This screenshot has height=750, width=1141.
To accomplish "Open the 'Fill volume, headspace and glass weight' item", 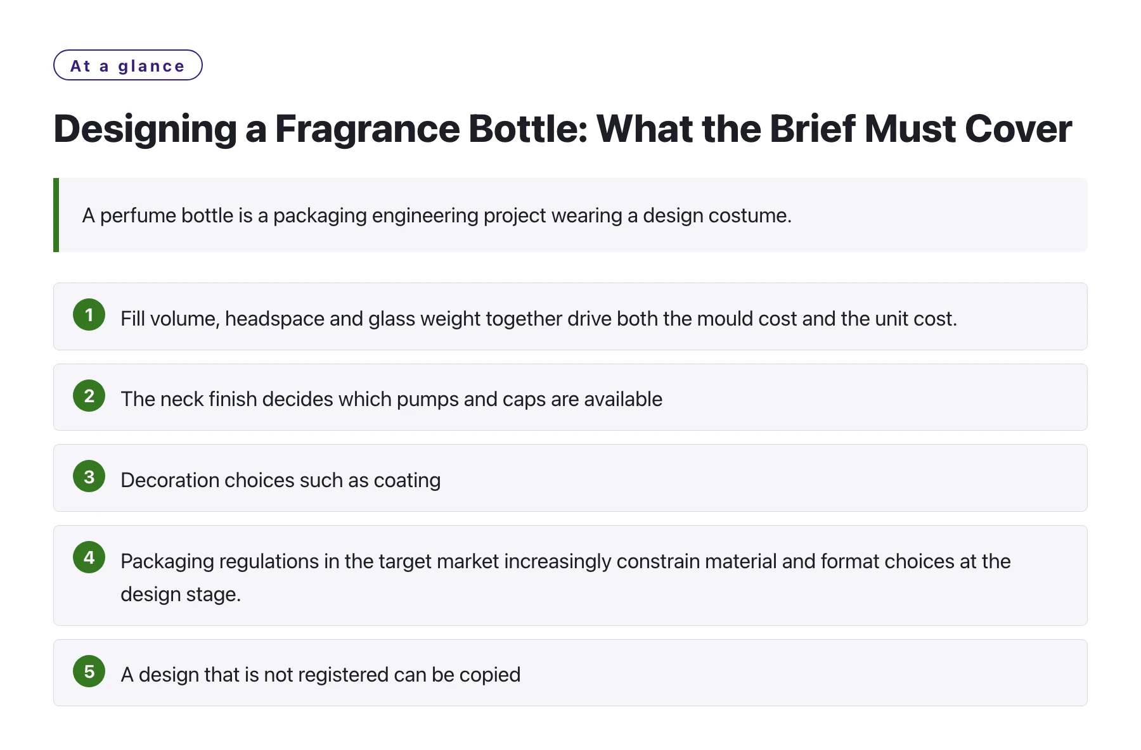I will coord(570,316).
